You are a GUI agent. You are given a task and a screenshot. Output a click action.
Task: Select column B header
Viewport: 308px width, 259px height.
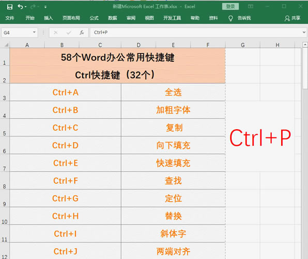pos(61,45)
